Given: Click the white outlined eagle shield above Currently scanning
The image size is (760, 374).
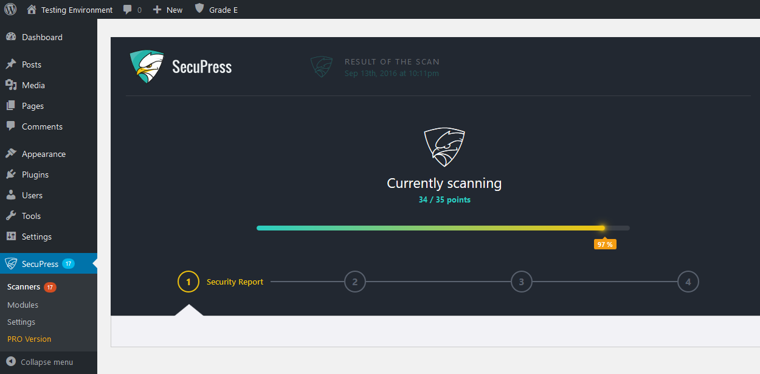Looking at the screenshot, I should coord(444,147).
